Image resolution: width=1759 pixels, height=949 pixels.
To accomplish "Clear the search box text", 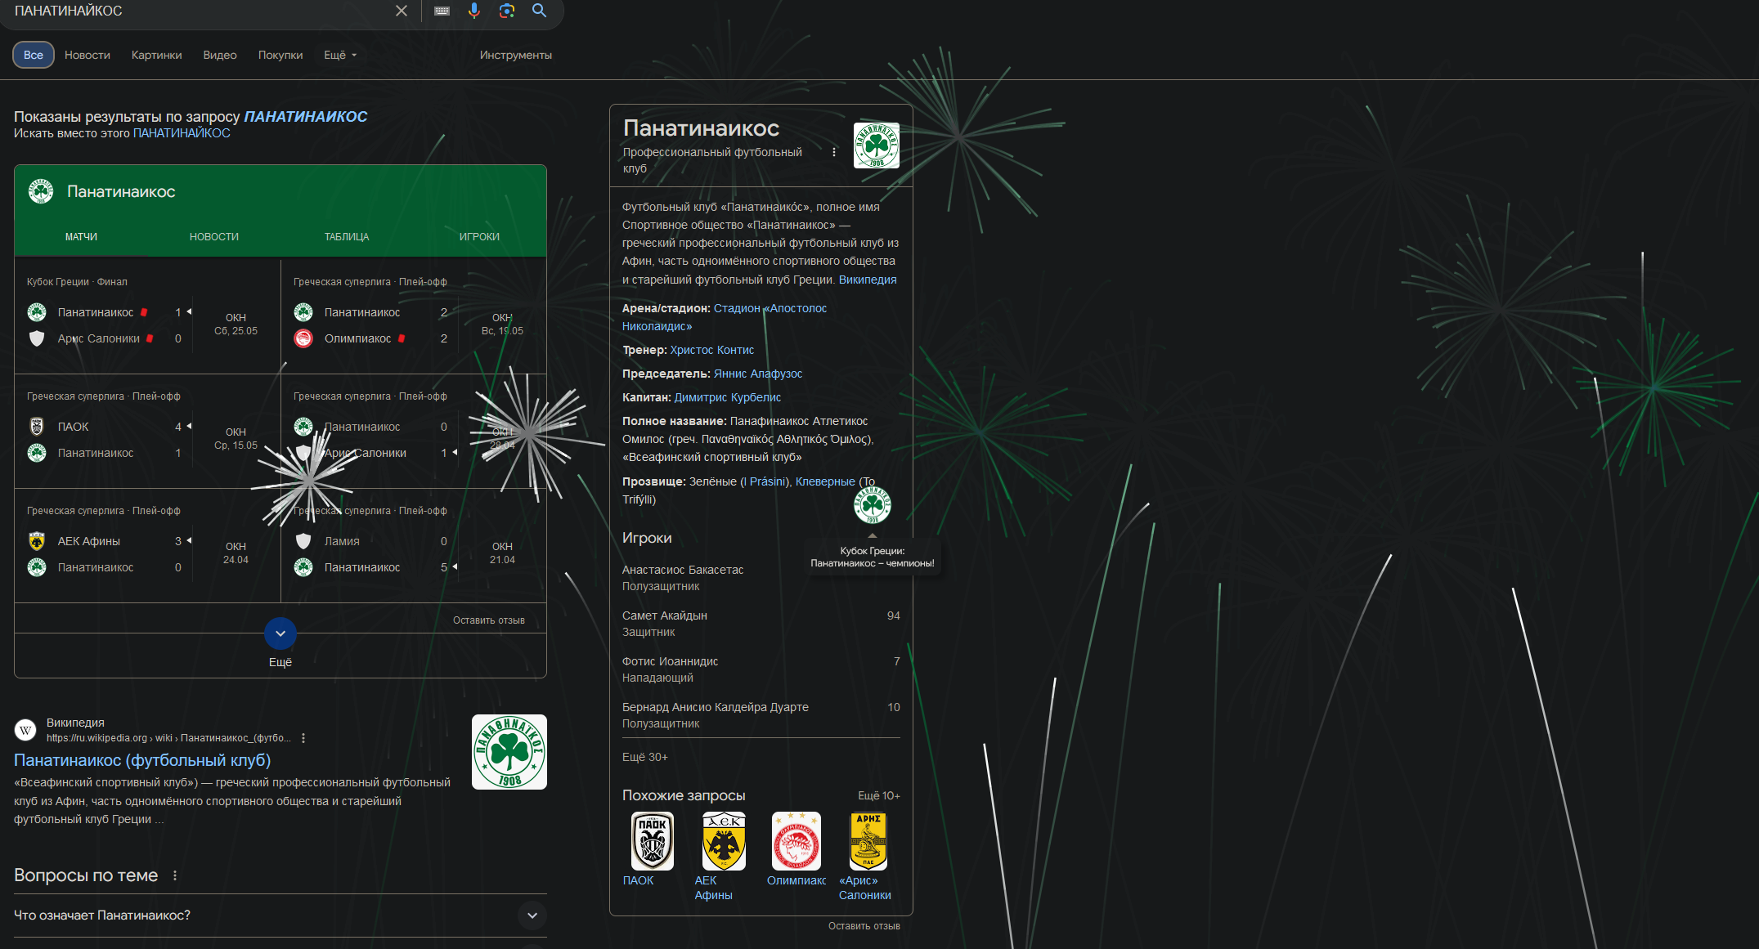I will [x=401, y=11].
